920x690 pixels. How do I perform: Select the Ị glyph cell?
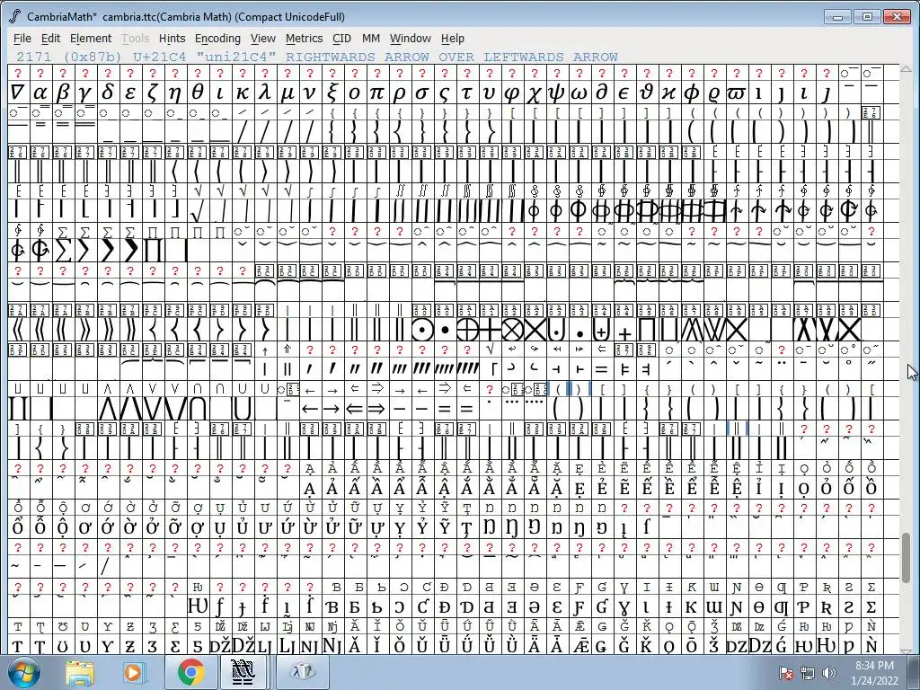[782, 488]
